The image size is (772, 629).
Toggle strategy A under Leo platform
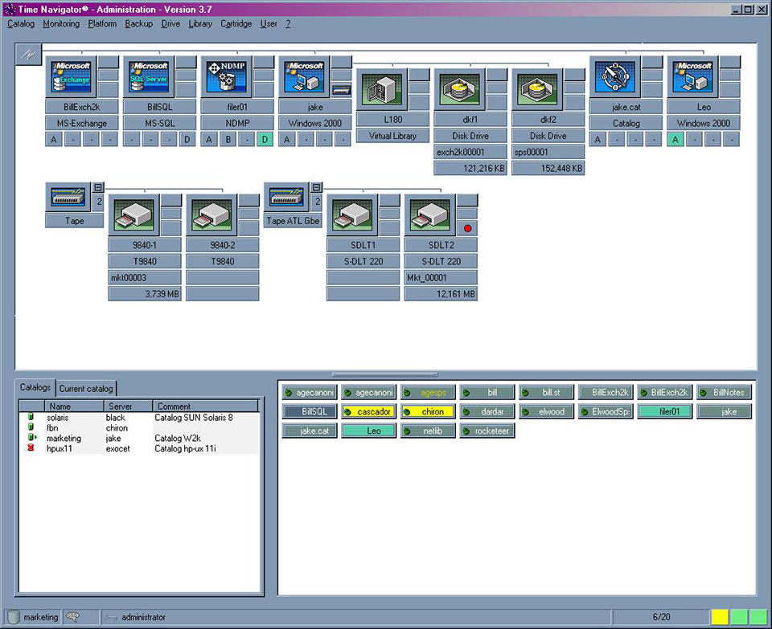click(x=675, y=140)
